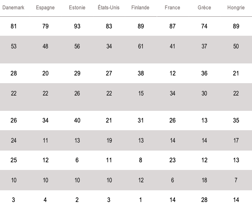The width and height of the screenshot is (252, 206).
Task: Select the 81 cell under Danemark
Action: pyautogui.click(x=13, y=26)
